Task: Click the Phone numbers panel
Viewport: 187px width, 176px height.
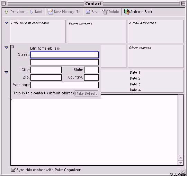Action: pos(97,31)
